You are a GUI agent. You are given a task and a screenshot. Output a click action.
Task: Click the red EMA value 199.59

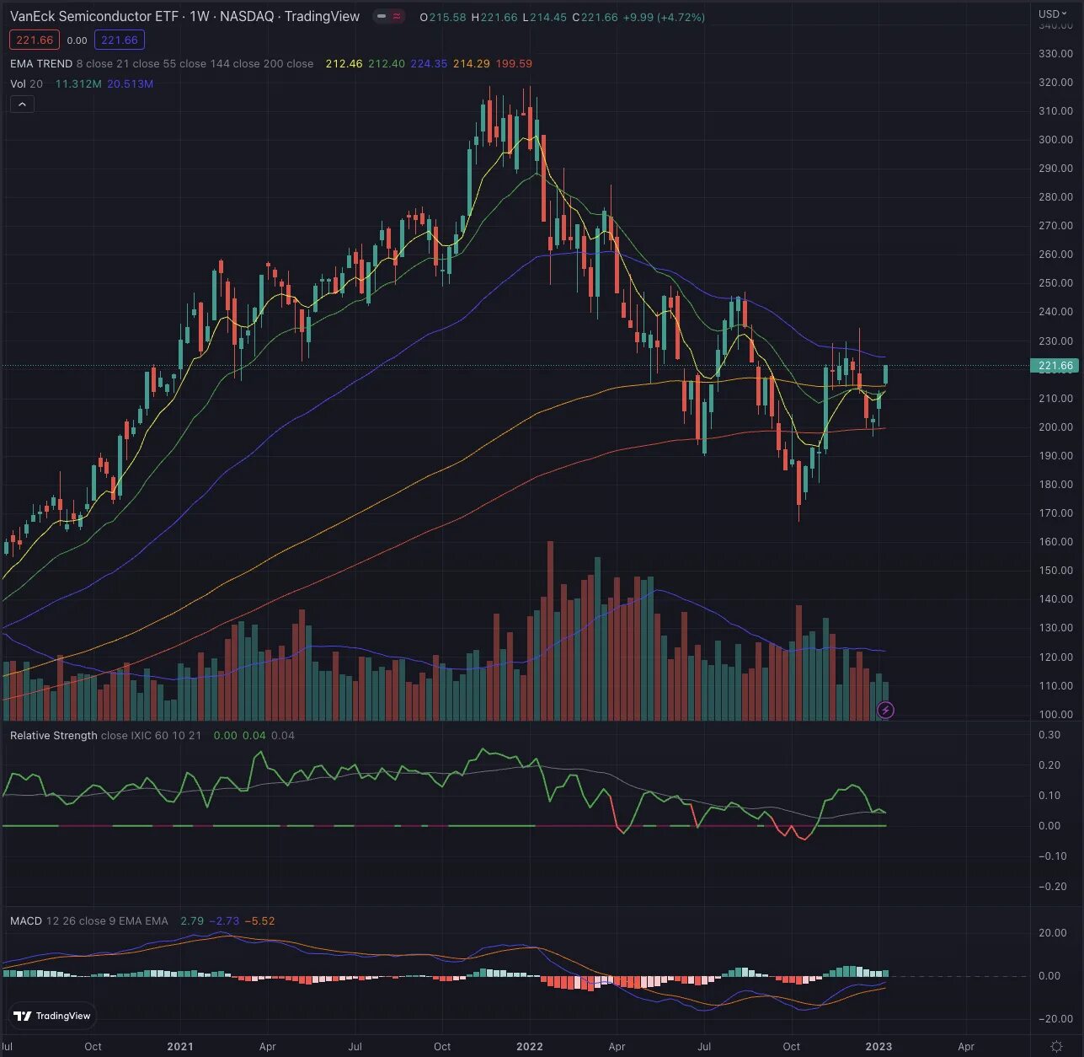click(514, 63)
